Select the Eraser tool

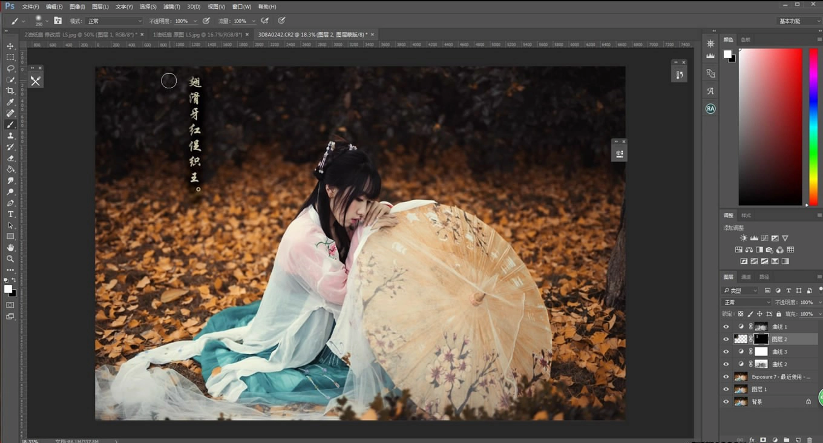tap(10, 158)
